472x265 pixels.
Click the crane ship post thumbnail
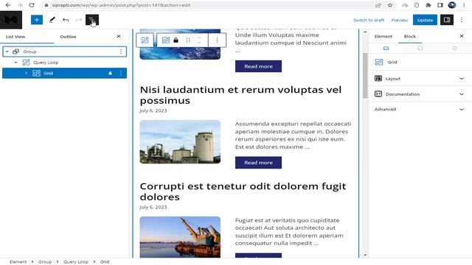(x=180, y=237)
